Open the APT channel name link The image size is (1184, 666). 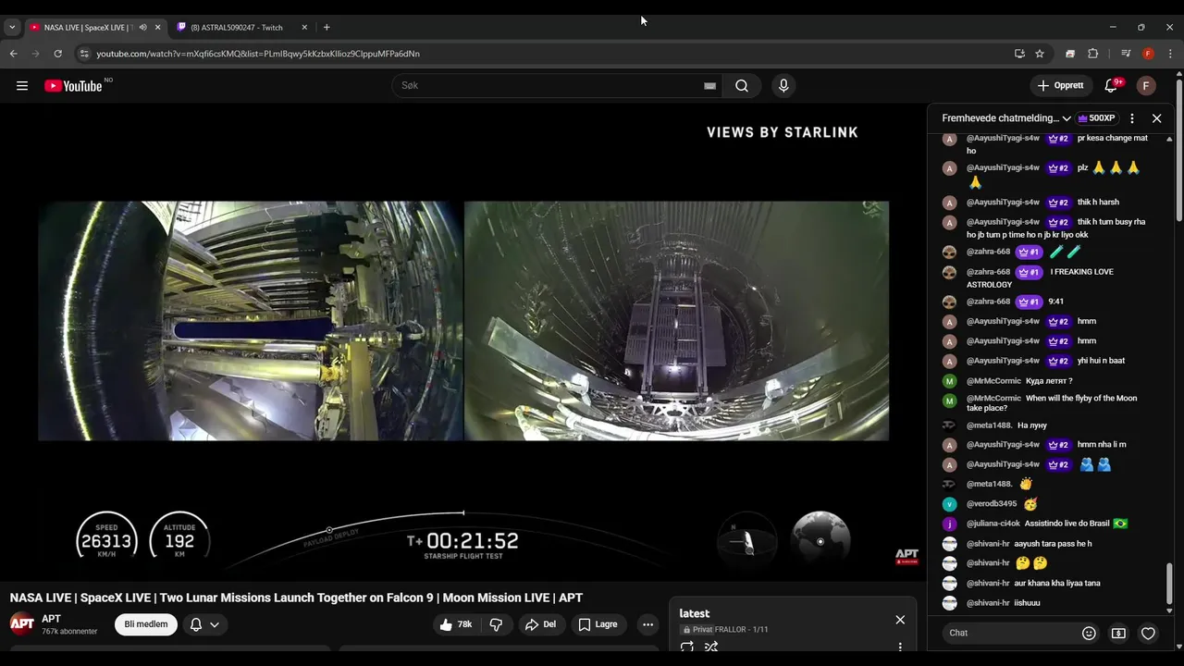point(51,619)
